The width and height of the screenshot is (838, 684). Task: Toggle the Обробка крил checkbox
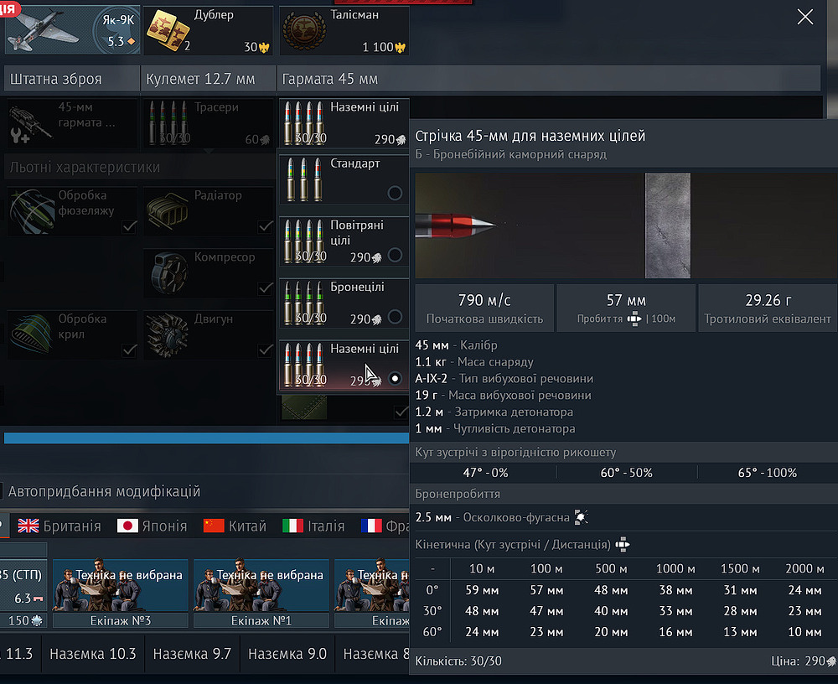pyautogui.click(x=129, y=350)
